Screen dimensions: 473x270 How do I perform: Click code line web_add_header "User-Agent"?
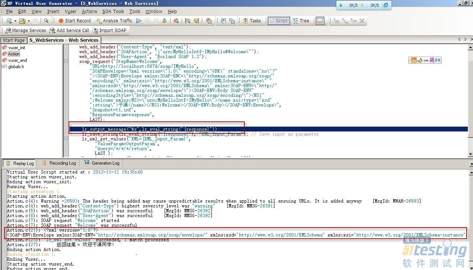pyautogui.click(x=143, y=57)
